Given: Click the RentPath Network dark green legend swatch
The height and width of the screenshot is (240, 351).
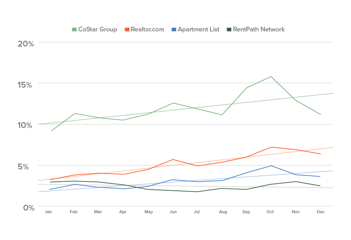Looking at the screenshot, I should pyautogui.click(x=229, y=29).
